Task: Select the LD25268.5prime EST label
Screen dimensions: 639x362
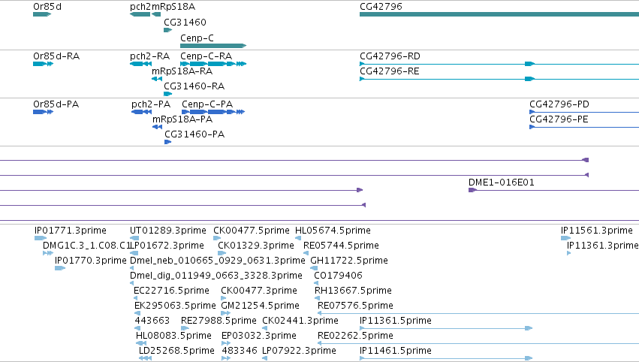Action: point(176,351)
